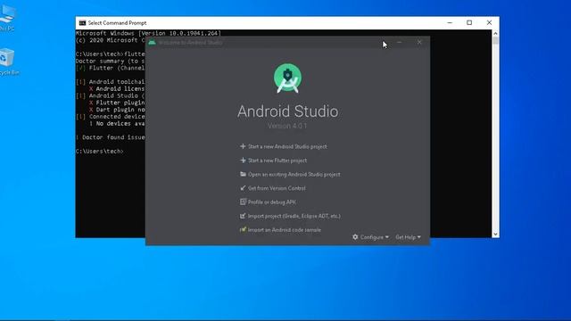Image resolution: width=571 pixels, height=321 pixels.
Task: Click 'Microsoft Windows [Version' line in Command Prompt
Action: pos(148,33)
